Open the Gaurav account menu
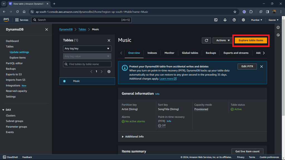 273,20
